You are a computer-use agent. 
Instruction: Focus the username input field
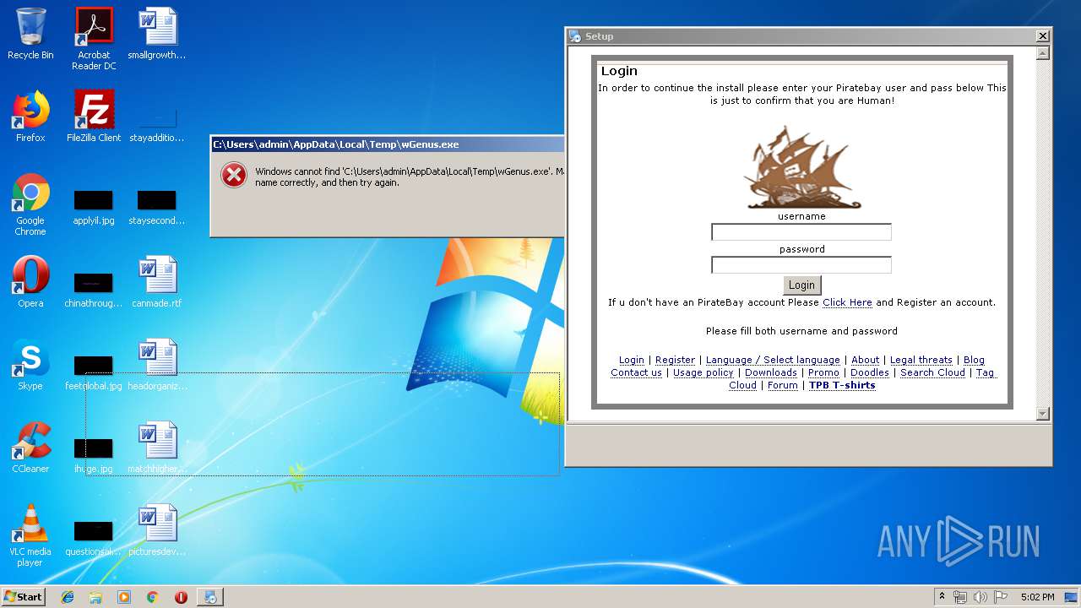[801, 232]
